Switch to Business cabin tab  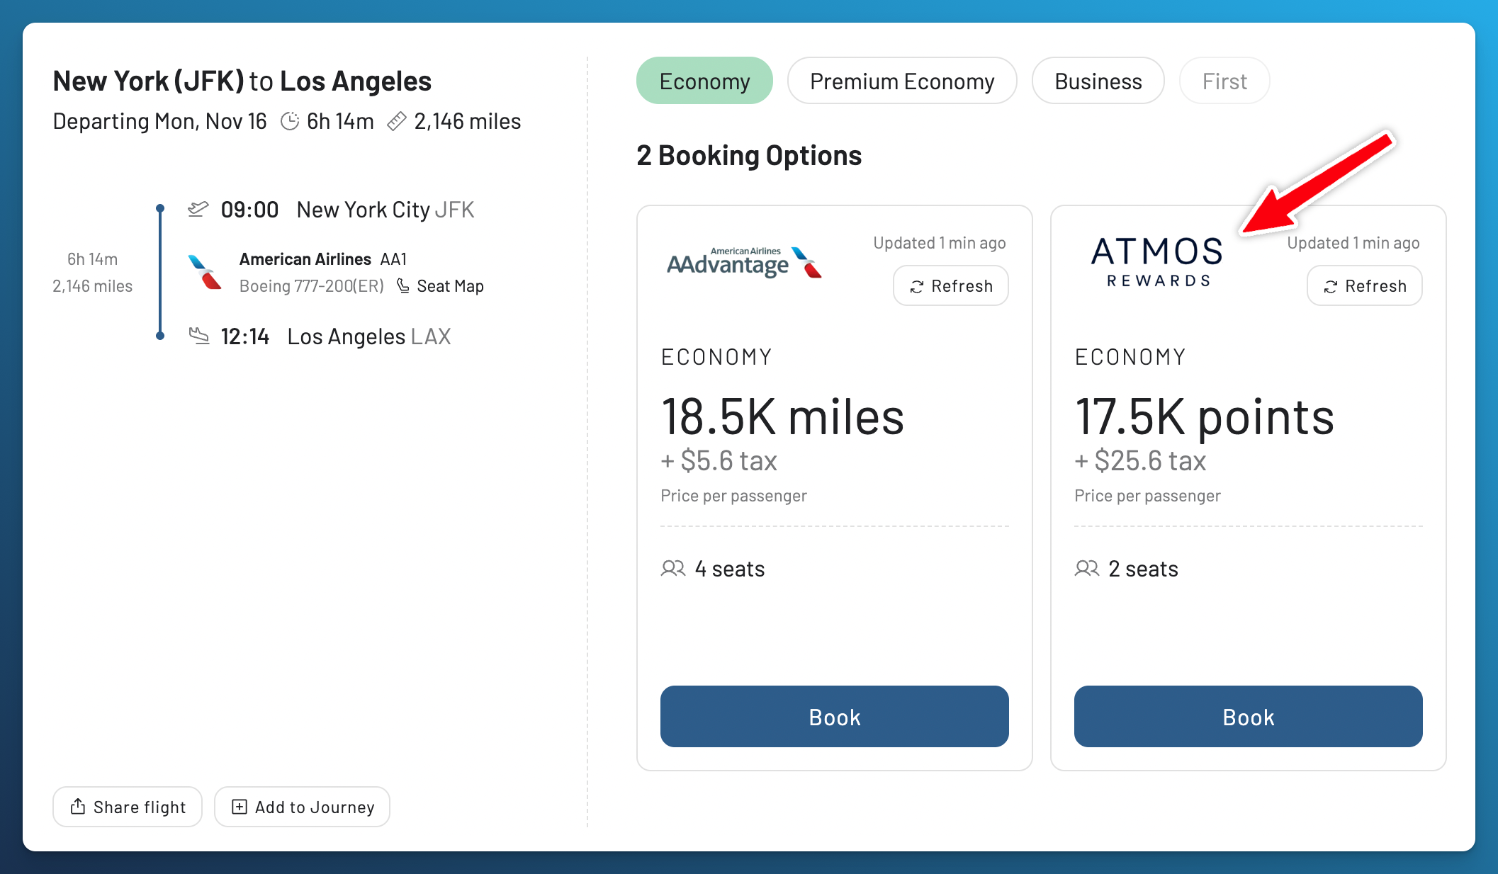click(x=1098, y=81)
